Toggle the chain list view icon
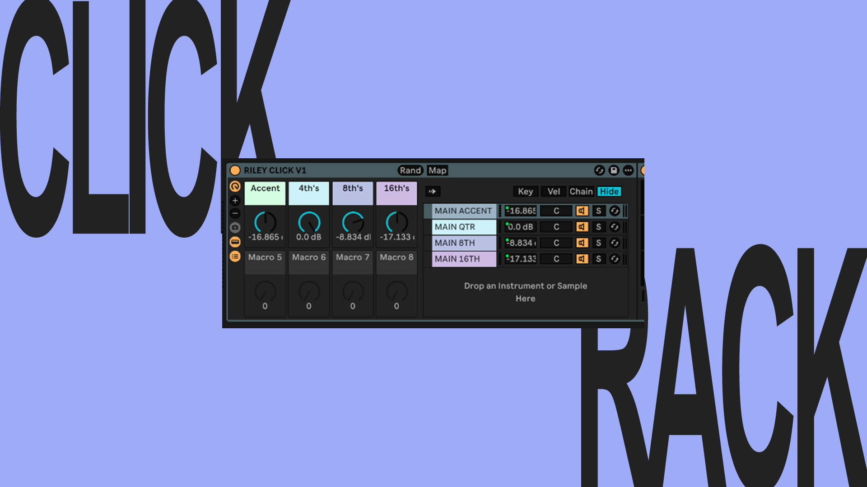This screenshot has width=867, height=487. click(x=235, y=257)
